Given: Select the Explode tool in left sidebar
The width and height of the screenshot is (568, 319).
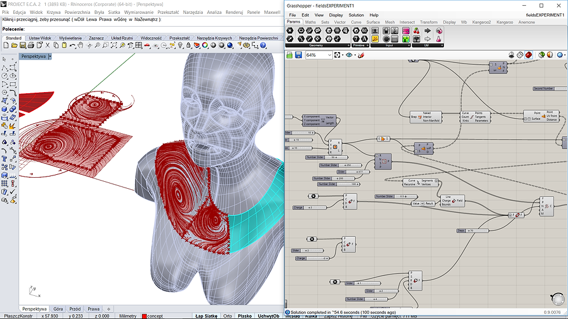Looking at the screenshot, I should click(12, 126).
